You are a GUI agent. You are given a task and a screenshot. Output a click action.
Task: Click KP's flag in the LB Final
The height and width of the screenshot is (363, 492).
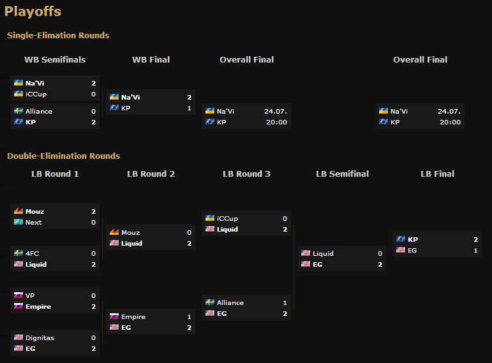(x=400, y=239)
